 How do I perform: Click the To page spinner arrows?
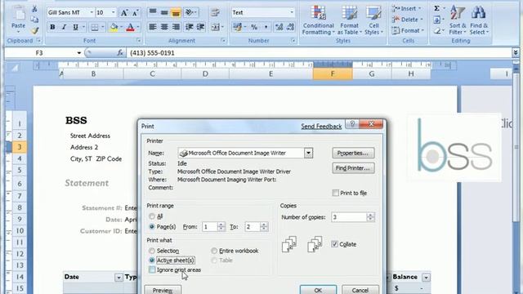click(x=264, y=227)
